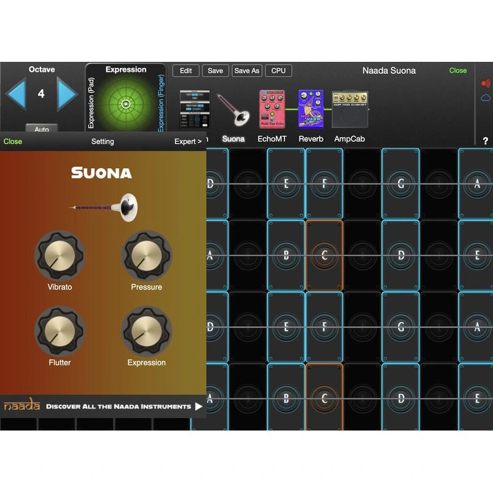493x493 pixels.
Task: Click the EchoMT label
Action: (x=272, y=139)
